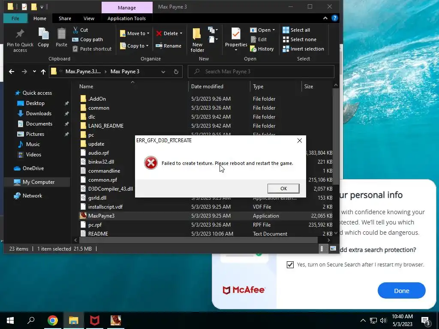Select the .AddOn folder

click(x=206, y=99)
